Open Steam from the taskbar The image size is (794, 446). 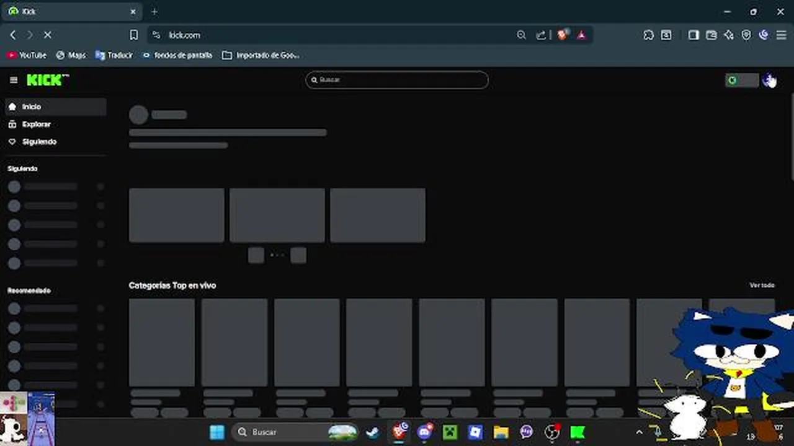[373, 432]
